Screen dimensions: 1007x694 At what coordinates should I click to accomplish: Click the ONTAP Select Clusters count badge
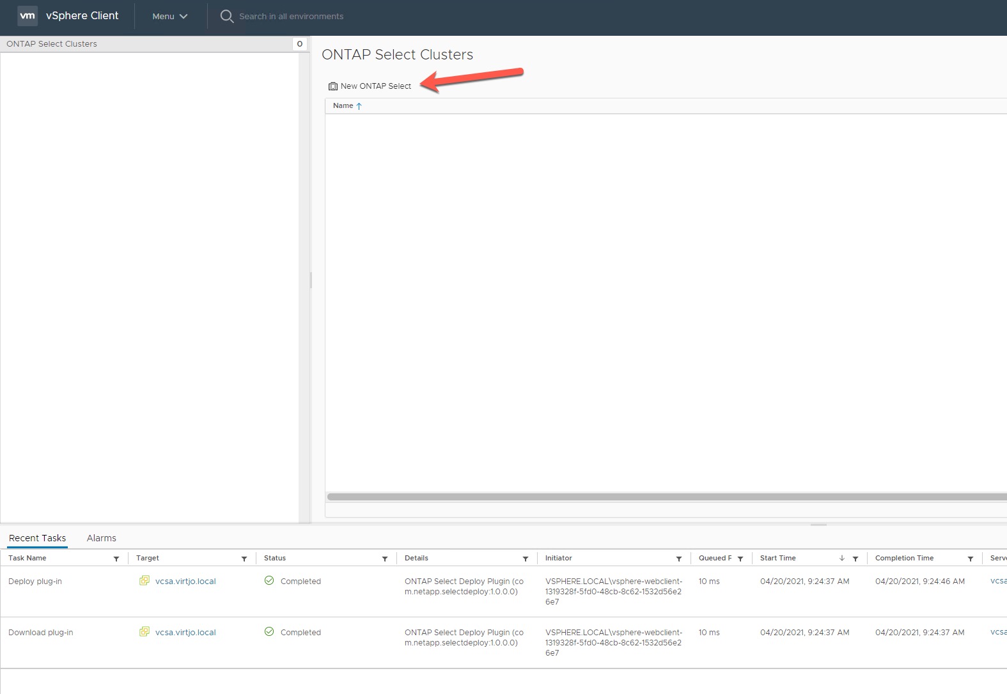(300, 44)
